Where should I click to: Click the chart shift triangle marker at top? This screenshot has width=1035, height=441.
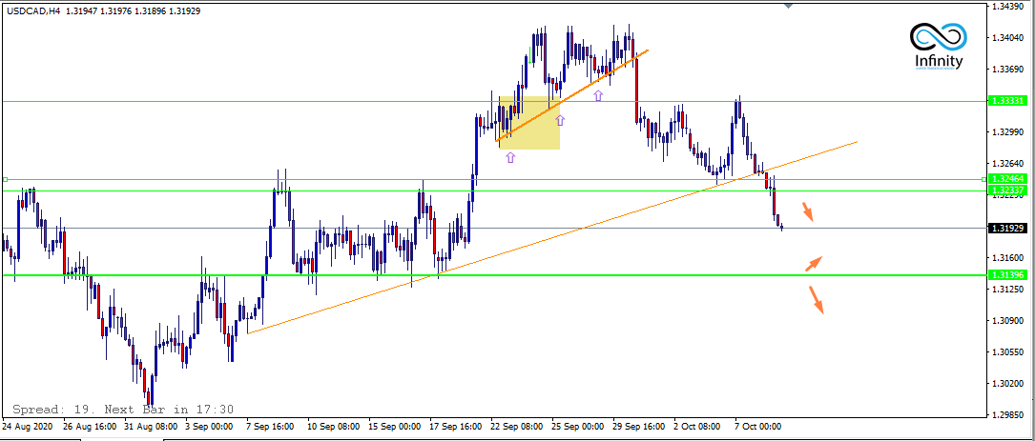click(x=788, y=6)
